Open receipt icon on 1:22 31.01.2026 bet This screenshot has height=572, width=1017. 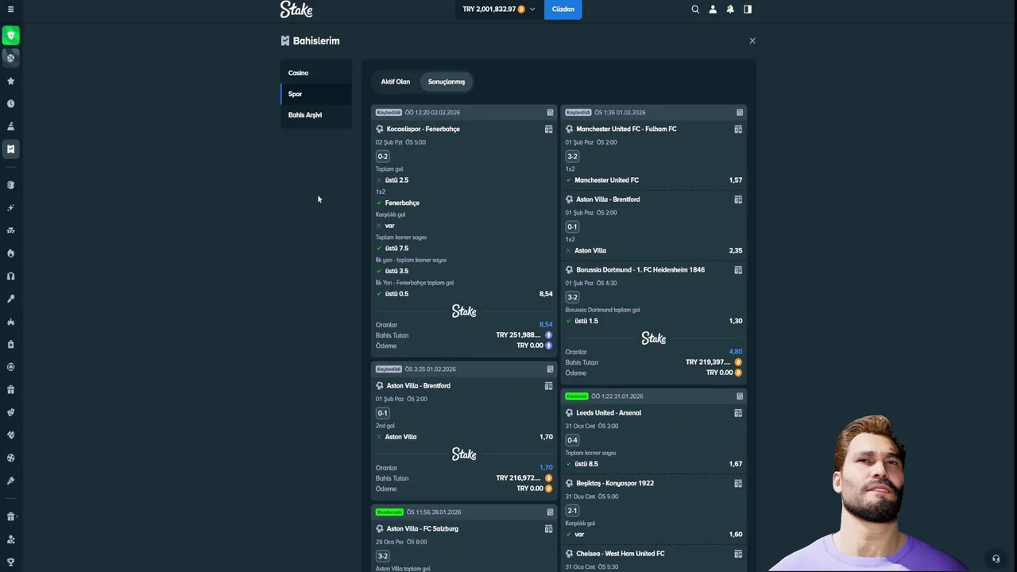[740, 396]
